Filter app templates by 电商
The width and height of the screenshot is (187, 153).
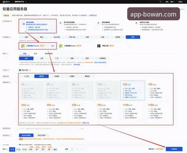coord(87,37)
